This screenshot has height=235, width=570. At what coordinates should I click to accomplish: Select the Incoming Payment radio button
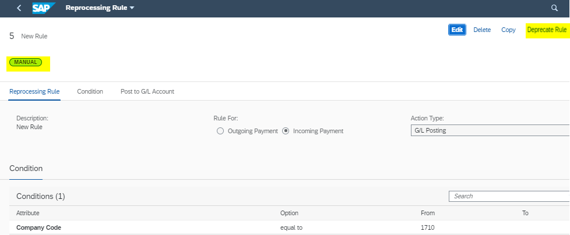(286, 131)
